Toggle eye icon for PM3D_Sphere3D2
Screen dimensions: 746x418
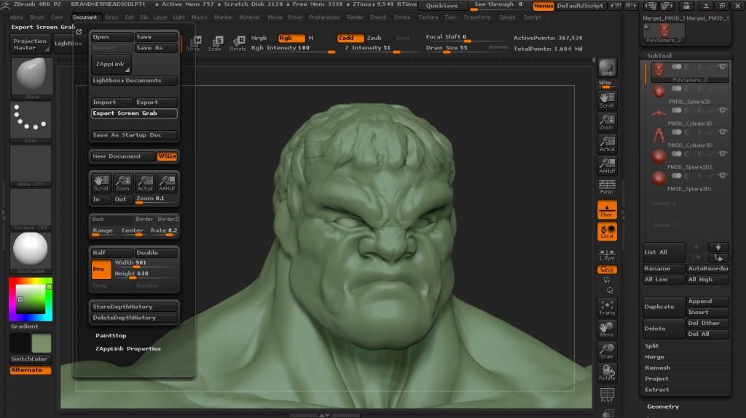pyautogui.click(x=722, y=154)
